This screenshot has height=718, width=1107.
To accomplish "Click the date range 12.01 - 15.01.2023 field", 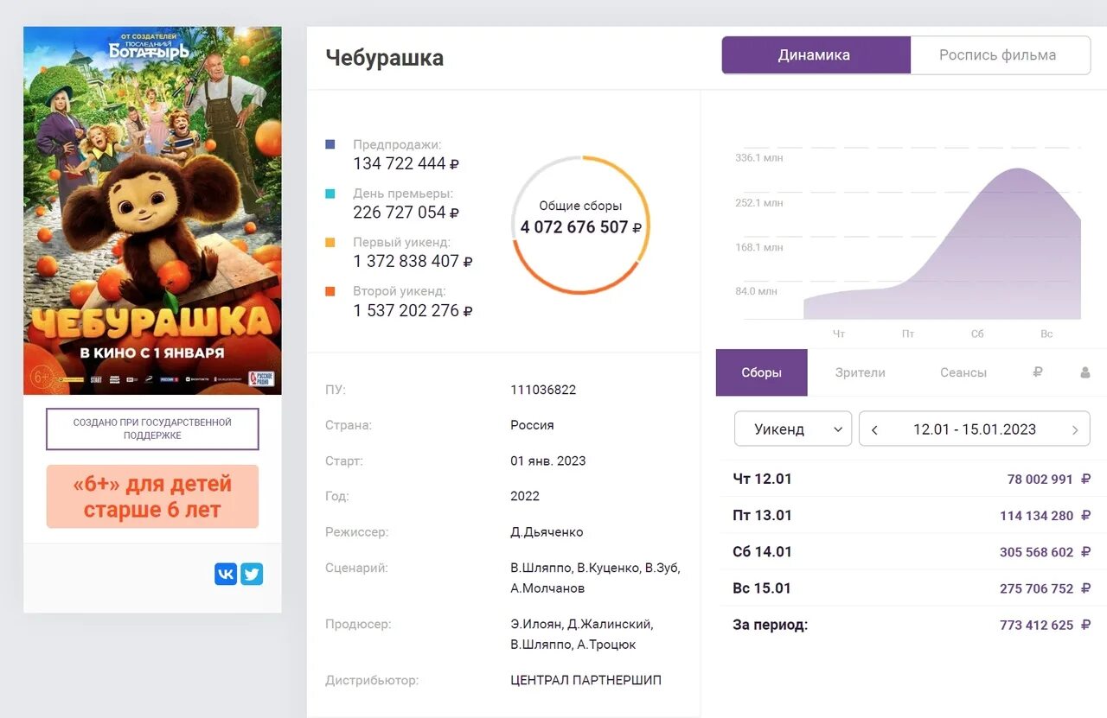I will [x=975, y=429].
